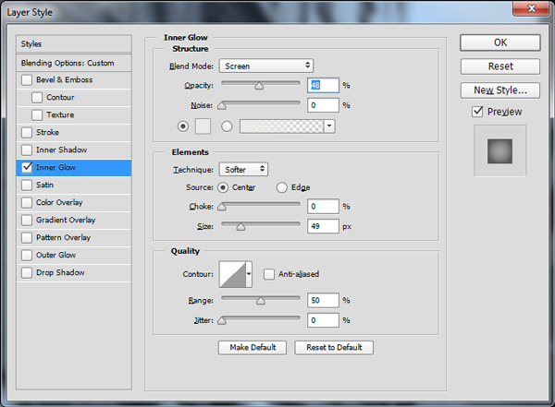The height and width of the screenshot is (407, 555).
Task: Click the Size value input field
Action: 324,226
